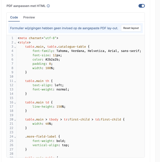The height and width of the screenshot is (162, 160).
Task: Fold the table.main, table.catalogue-table rule on line 3
Action: [15, 47]
